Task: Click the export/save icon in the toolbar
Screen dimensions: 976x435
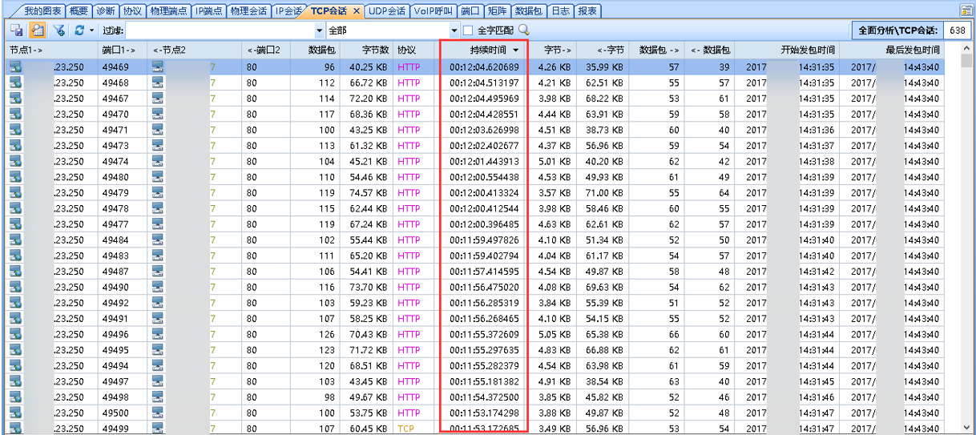Action: (16, 30)
